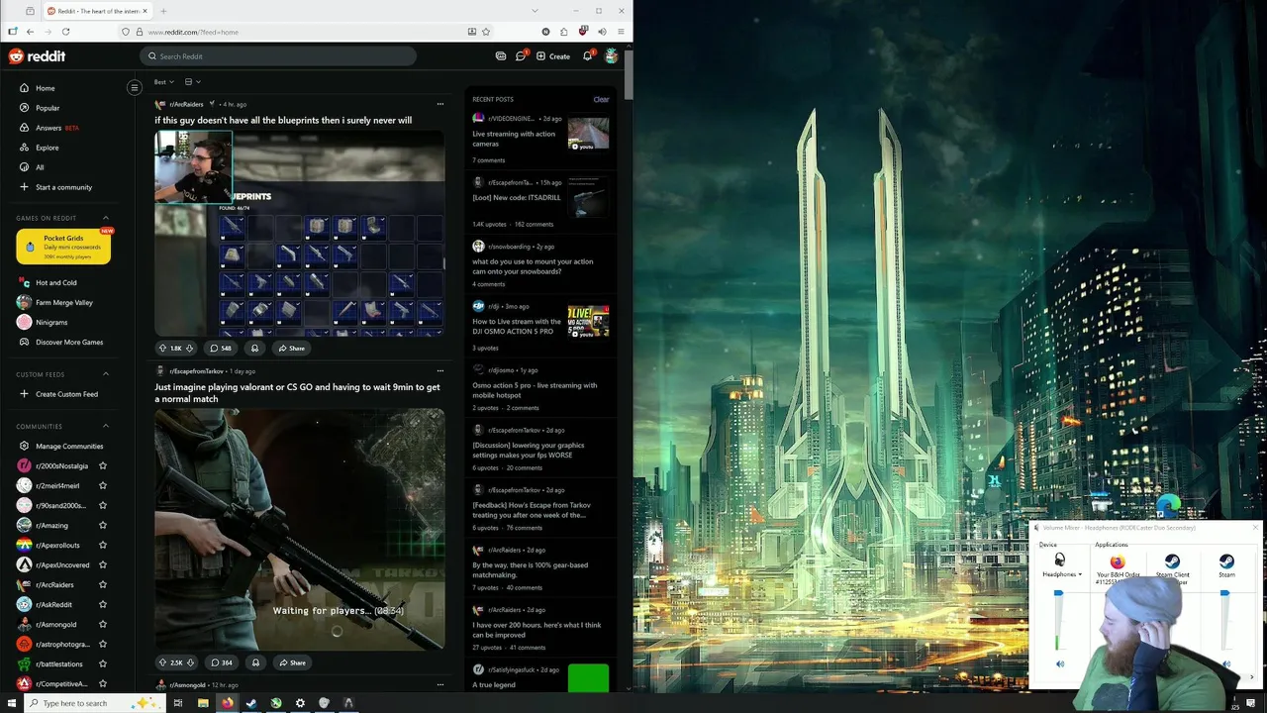Open the Best feed sort dropdown
This screenshot has width=1267, height=713.
[x=164, y=82]
